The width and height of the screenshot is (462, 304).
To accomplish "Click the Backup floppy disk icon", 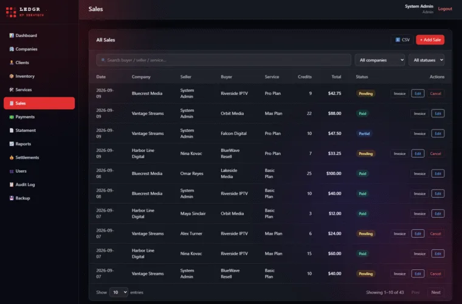I will click(12, 198).
